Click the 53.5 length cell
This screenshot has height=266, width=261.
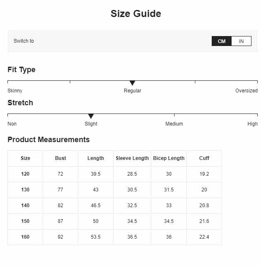[96, 237]
